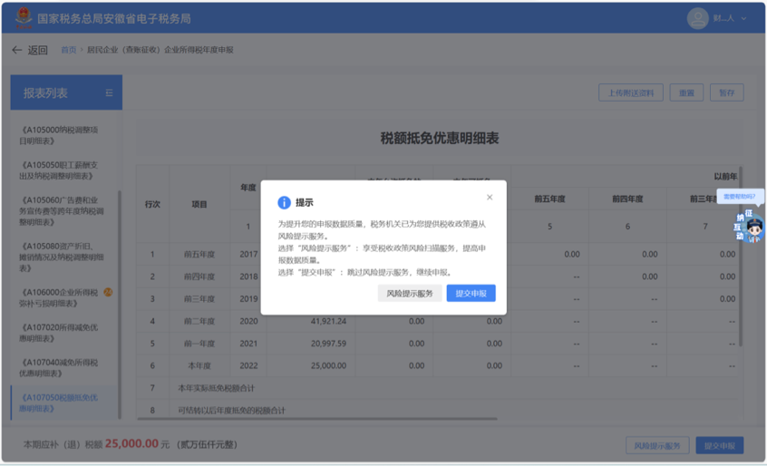
Task: Click the table vertical scrollbar
Action: click(741, 256)
